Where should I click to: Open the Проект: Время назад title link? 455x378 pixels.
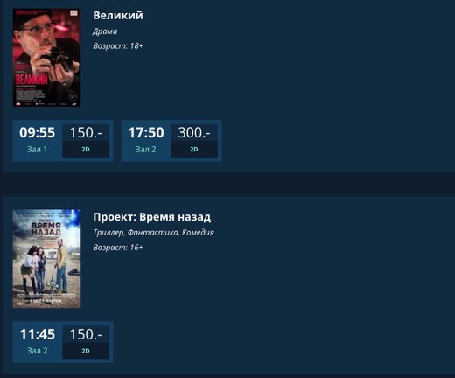[151, 217]
